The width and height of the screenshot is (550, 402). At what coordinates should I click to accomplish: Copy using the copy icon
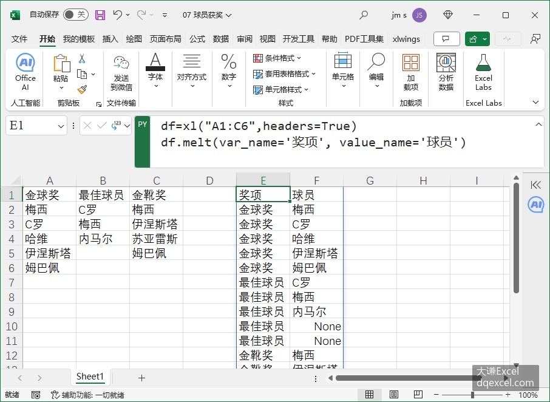coord(82,74)
